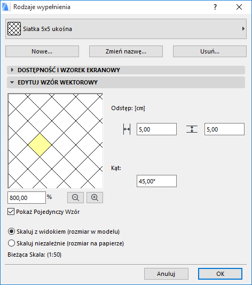The width and height of the screenshot is (252, 285).
Task: Close the 'Rodzaje wypełnienia' dialog
Action: coord(239,7)
